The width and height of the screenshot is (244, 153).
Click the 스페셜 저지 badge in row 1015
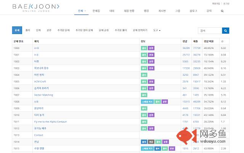[147, 148]
